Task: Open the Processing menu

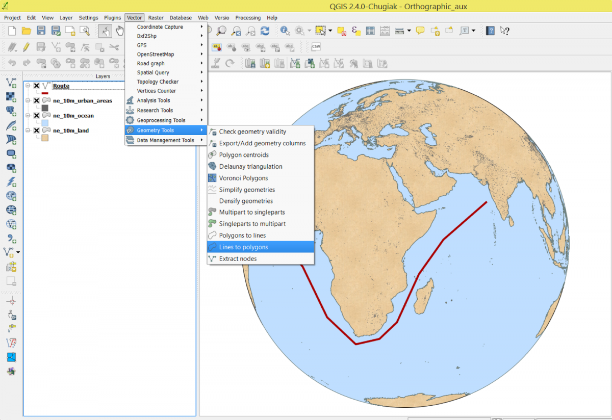Action: 248,18
